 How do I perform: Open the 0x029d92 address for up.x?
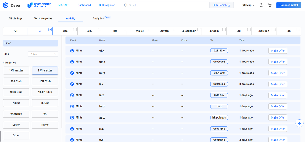coord(219,62)
